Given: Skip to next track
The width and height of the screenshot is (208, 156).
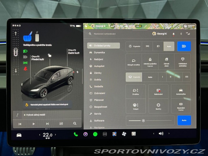Looking at the screenshot, I should click(47, 124).
